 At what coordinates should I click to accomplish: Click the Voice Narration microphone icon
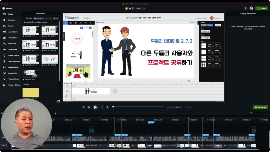pos(4,61)
